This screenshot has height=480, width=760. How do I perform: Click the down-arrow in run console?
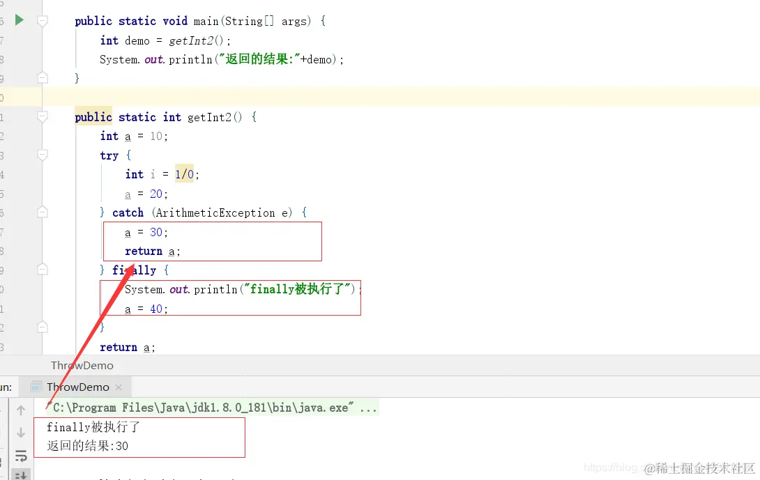(x=21, y=433)
